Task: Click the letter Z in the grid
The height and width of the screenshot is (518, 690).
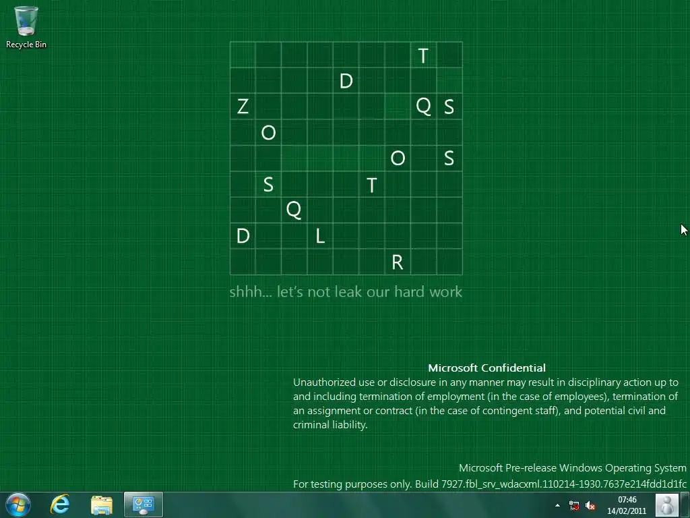Action: coord(243,107)
